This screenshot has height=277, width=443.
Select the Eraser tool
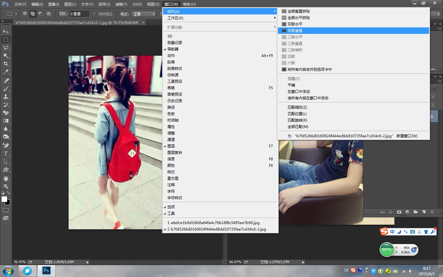[x=6, y=113]
